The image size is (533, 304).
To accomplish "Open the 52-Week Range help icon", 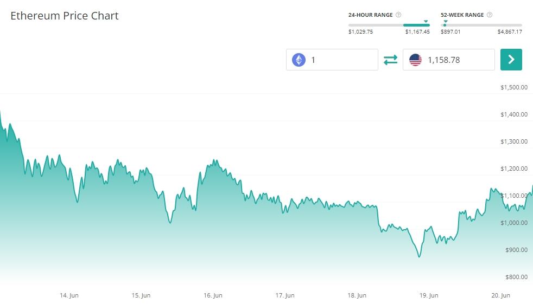I will [491, 15].
